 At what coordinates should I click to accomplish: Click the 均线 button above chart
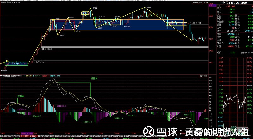200,3
